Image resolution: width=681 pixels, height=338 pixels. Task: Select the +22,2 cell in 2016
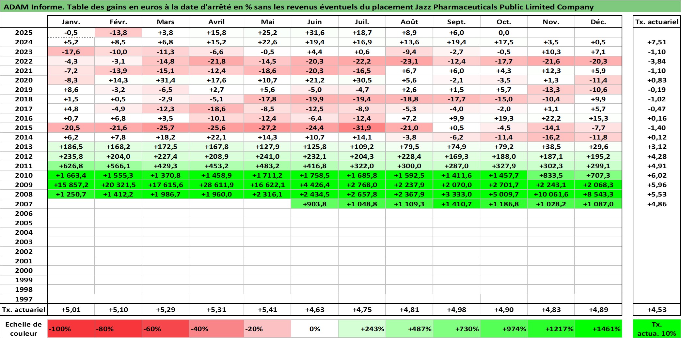tap(551, 118)
